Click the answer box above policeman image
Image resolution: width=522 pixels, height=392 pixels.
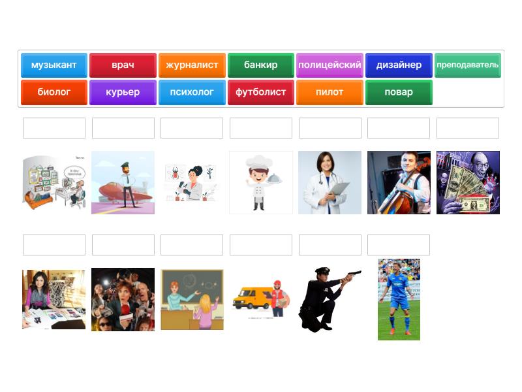[330, 245]
